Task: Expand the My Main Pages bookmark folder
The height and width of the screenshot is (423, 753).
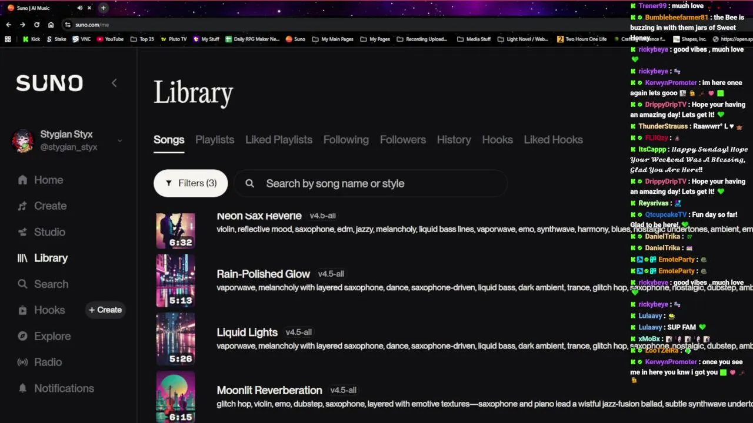Action: point(333,39)
